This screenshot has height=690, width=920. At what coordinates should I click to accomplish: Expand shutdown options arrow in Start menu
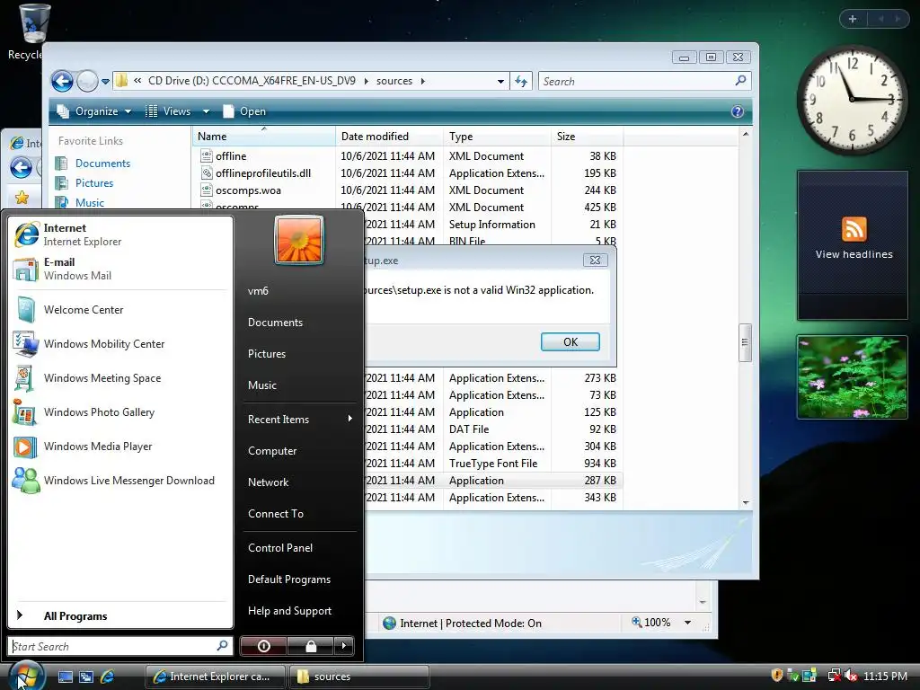[x=344, y=646]
